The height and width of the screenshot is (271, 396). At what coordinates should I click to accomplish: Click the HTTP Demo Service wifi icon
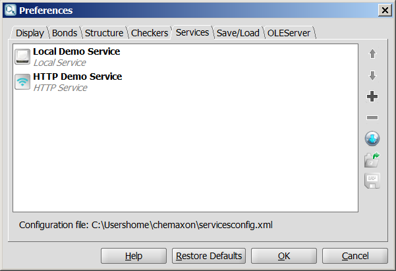click(22, 82)
